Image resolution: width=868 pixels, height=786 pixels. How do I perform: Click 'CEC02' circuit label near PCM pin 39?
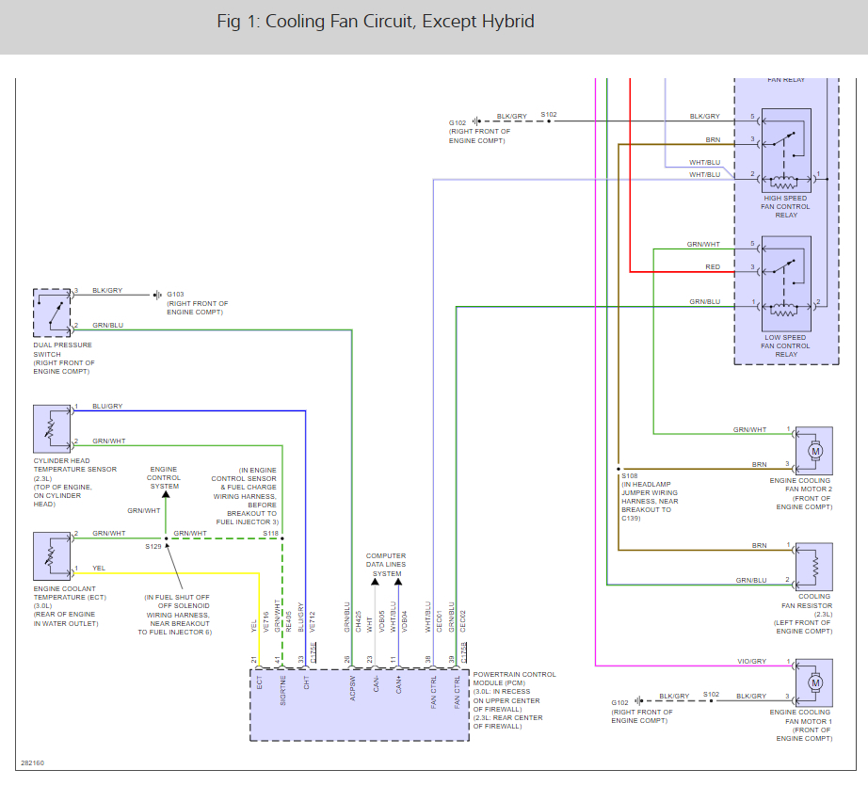463,621
